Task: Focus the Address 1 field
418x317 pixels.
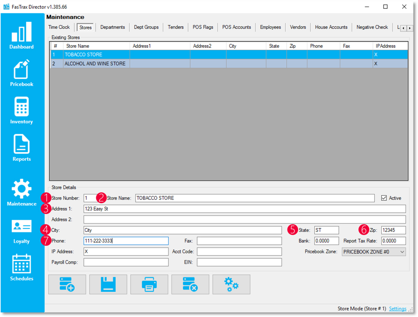Action: click(245, 209)
